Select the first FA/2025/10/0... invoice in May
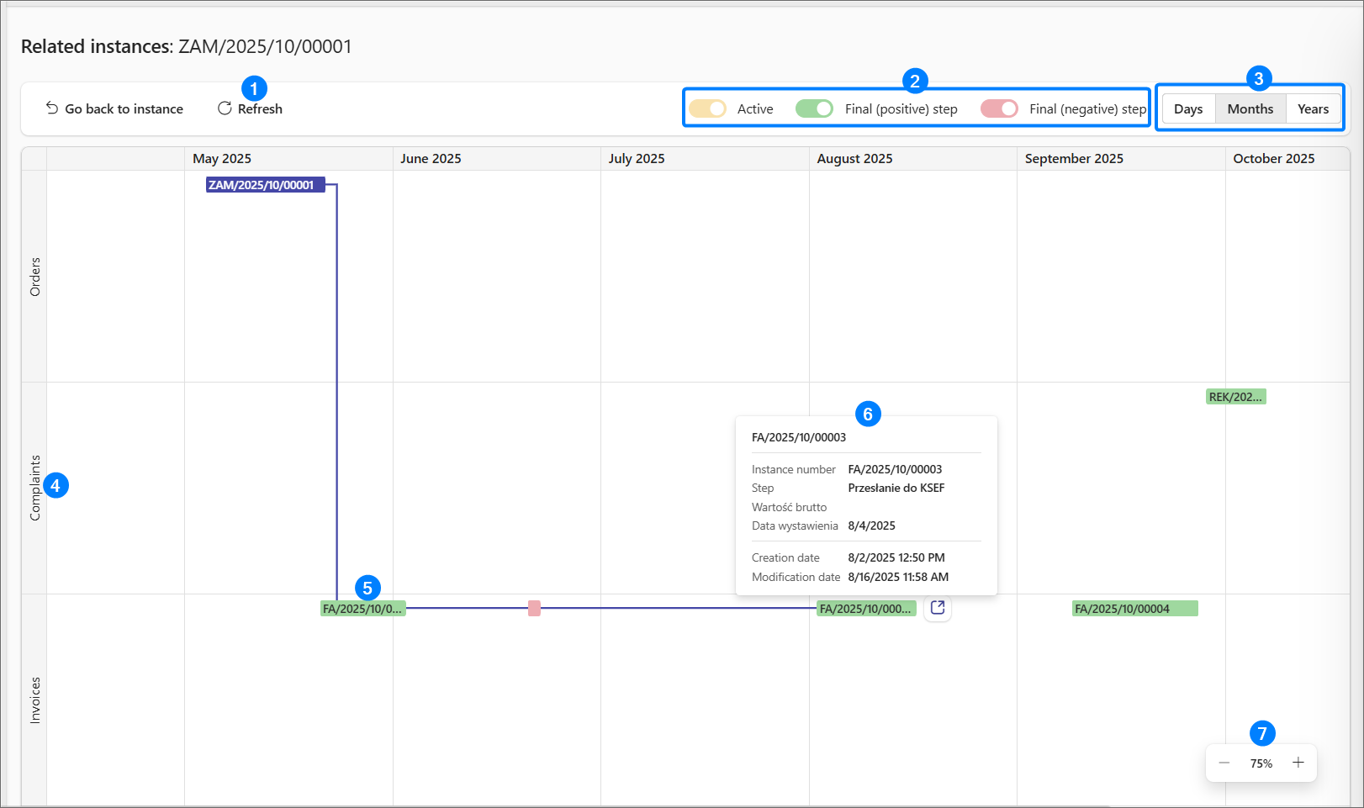Screen dimensions: 1364x808 coord(362,609)
